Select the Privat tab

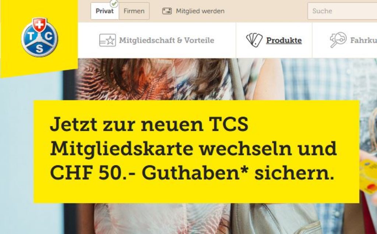(105, 11)
